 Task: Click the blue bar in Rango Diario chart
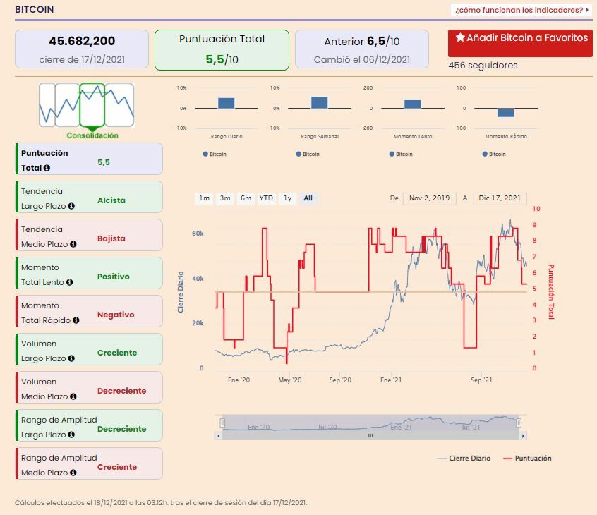pyautogui.click(x=226, y=103)
